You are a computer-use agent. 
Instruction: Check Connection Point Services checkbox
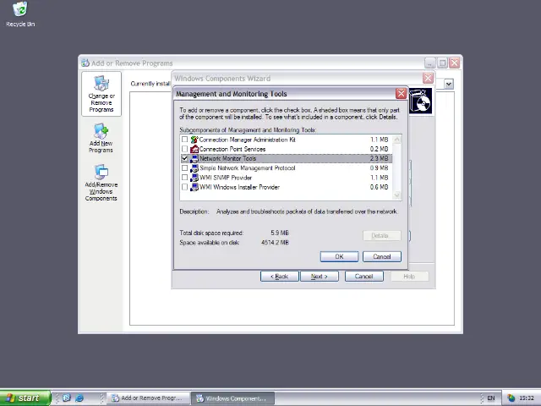tap(184, 149)
